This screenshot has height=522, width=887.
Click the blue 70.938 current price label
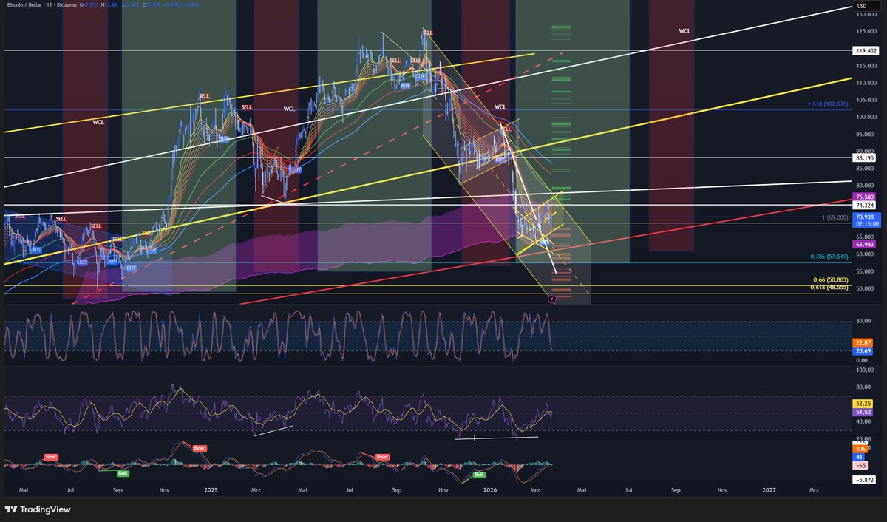[x=863, y=217]
